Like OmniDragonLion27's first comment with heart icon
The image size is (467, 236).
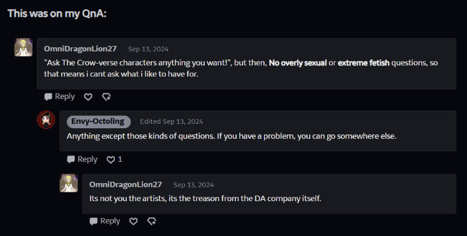[x=88, y=97]
